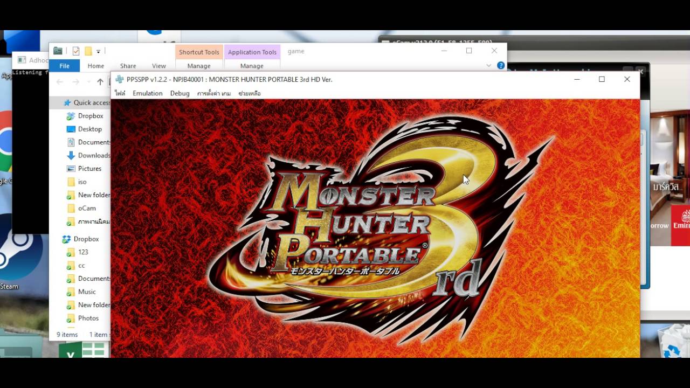
Task: Open the Recycle Bin desktop icon
Action: 672,342
